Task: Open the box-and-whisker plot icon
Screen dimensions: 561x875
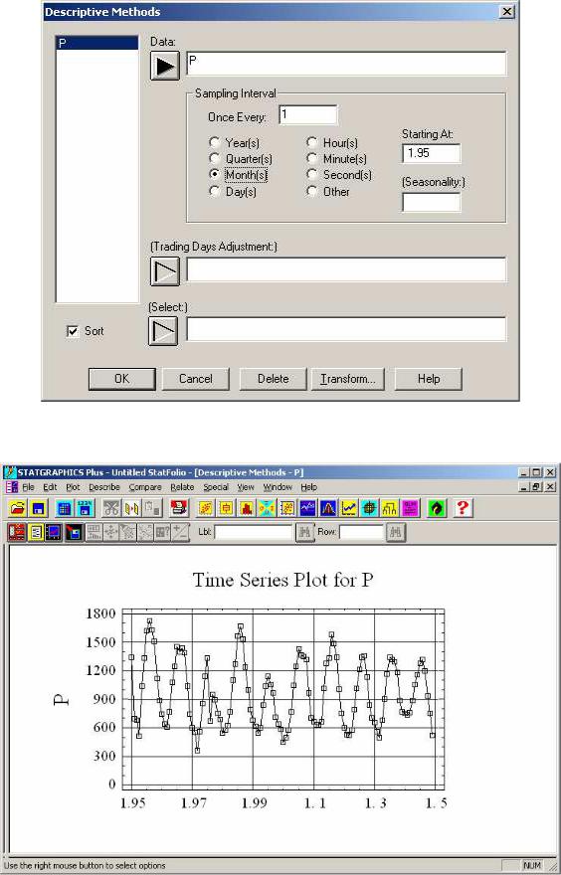Action: tap(226, 508)
